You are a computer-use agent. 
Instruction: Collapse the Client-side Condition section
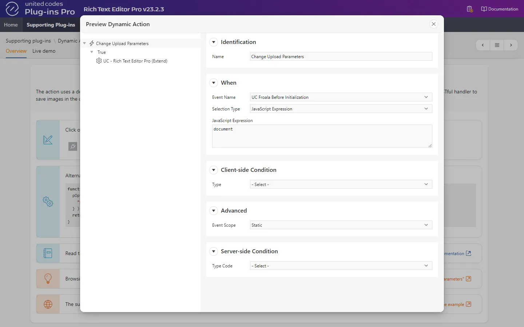click(214, 170)
